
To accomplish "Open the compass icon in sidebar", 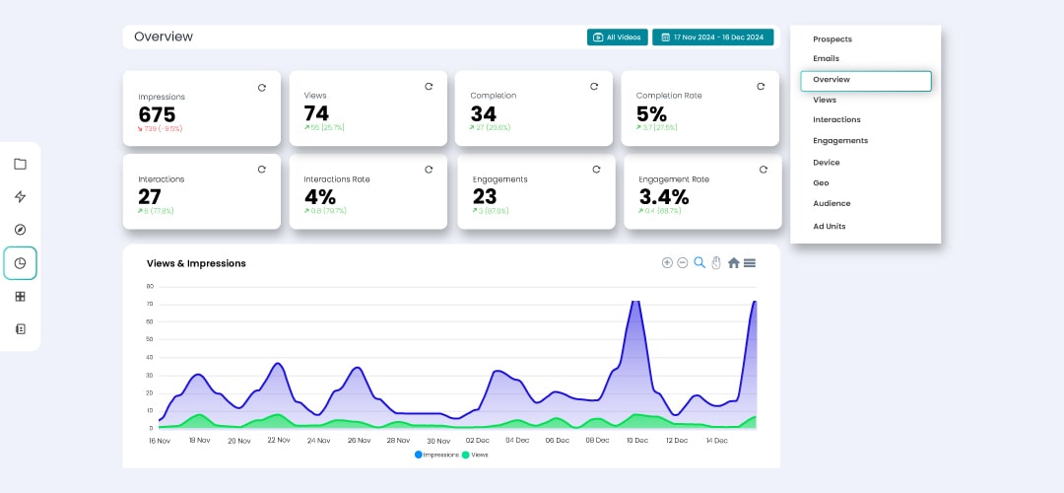I will pos(20,230).
